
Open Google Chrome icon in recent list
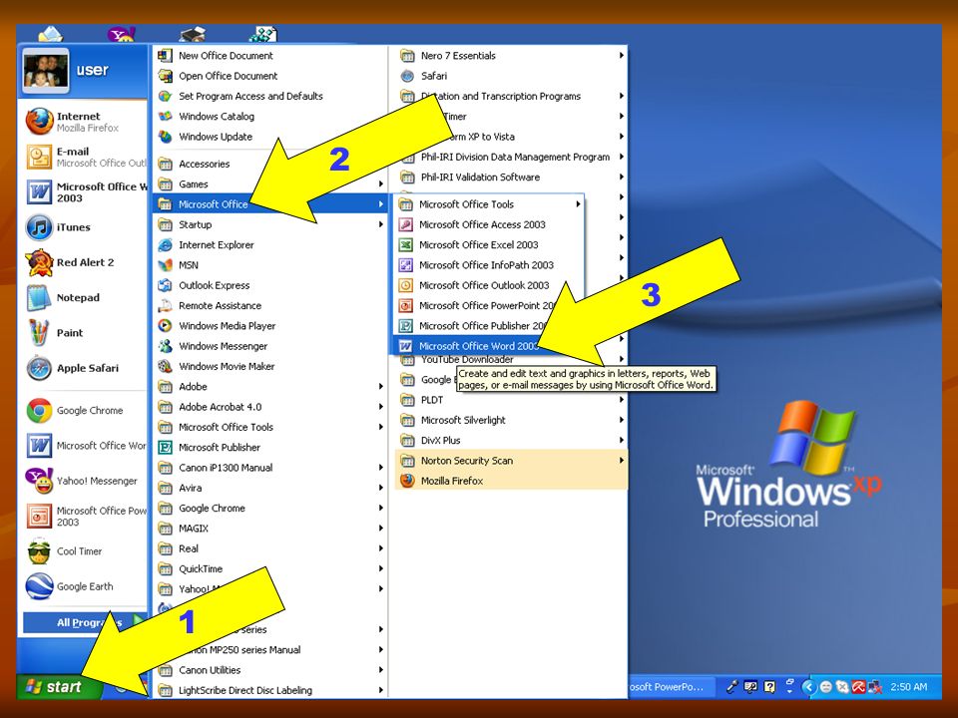(39, 410)
